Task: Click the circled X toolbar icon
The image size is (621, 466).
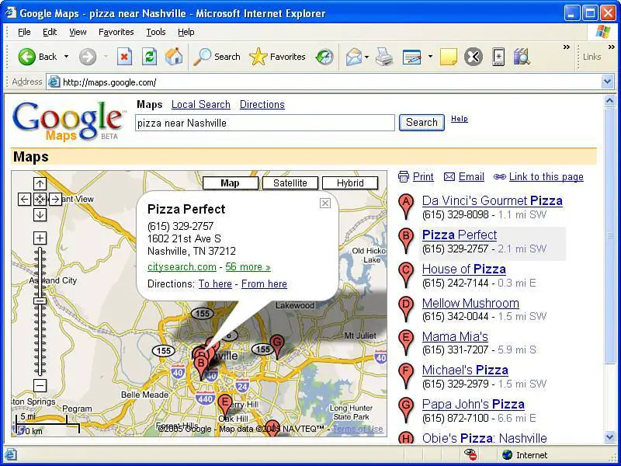Action: click(x=474, y=57)
